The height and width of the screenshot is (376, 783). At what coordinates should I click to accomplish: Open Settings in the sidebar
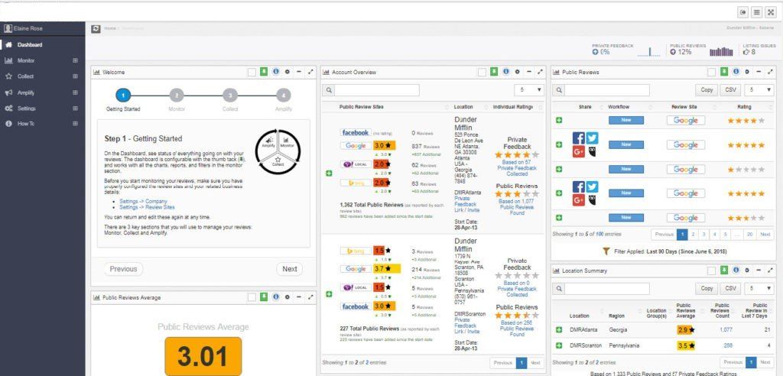click(27, 108)
